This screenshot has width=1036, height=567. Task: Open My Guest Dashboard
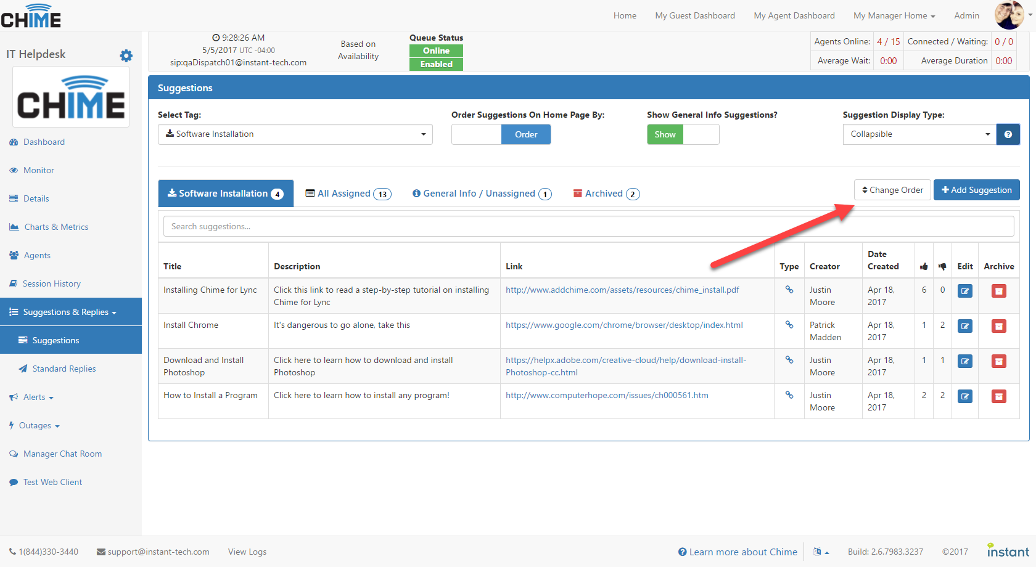click(x=695, y=15)
